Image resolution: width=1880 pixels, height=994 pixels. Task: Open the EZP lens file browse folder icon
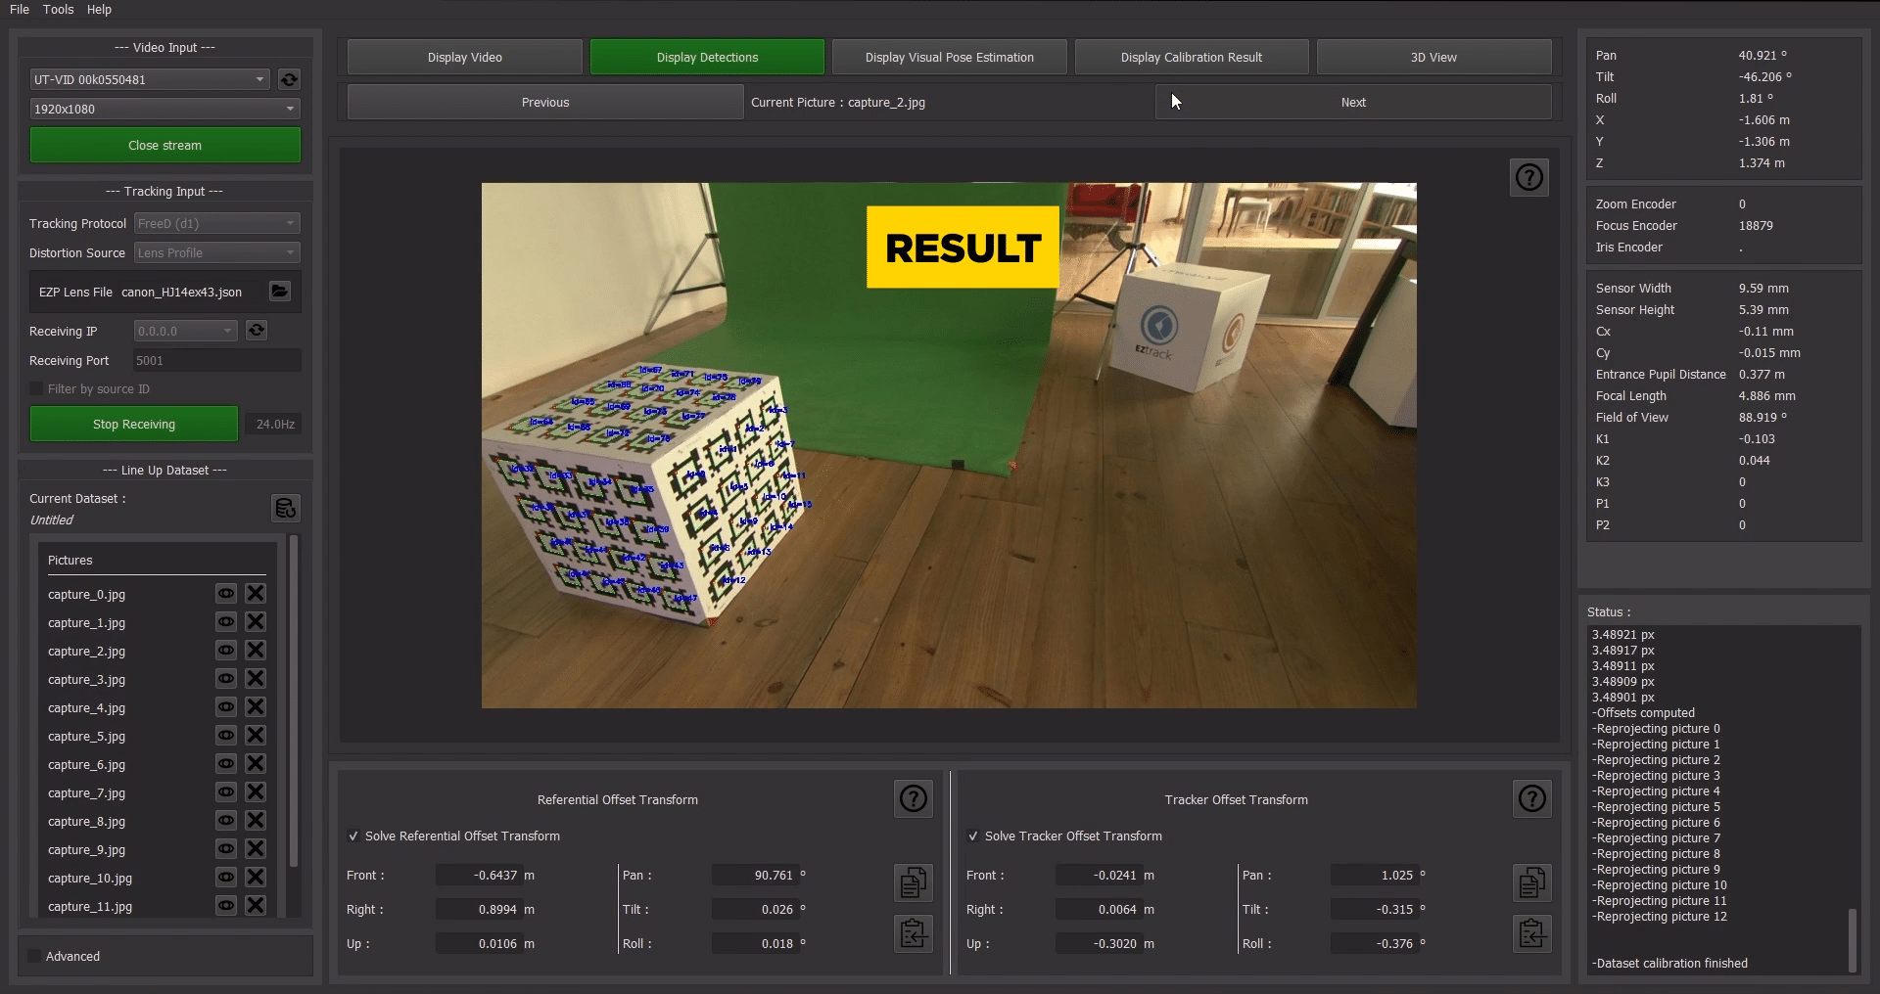[280, 292]
